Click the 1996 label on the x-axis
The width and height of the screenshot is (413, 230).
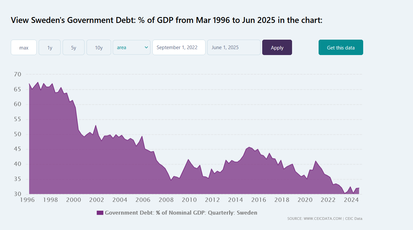coord(27,200)
